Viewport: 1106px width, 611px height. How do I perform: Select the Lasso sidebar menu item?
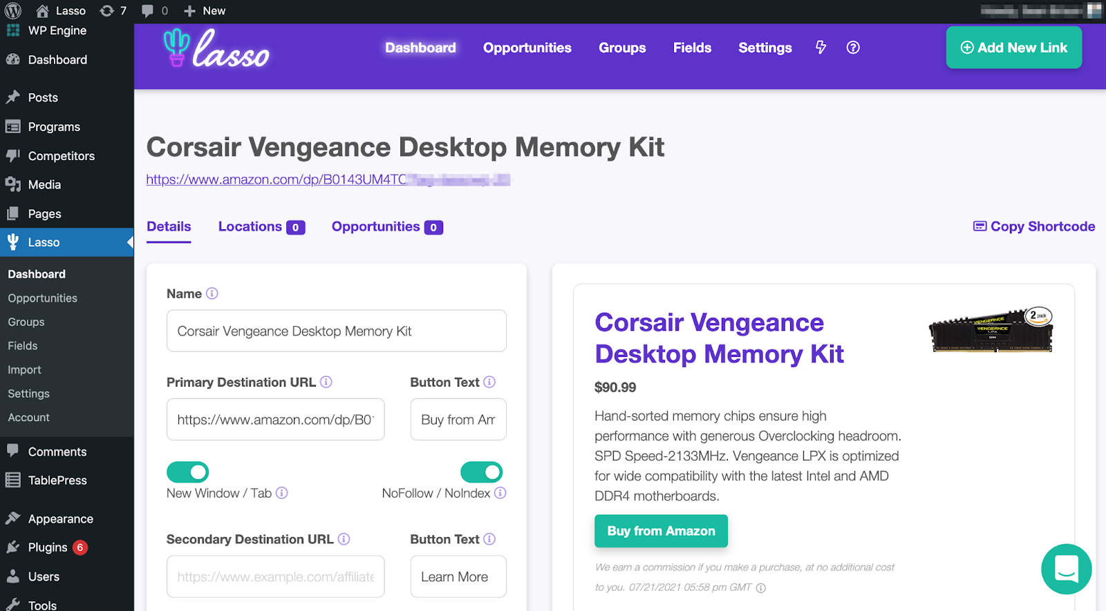[x=67, y=242]
